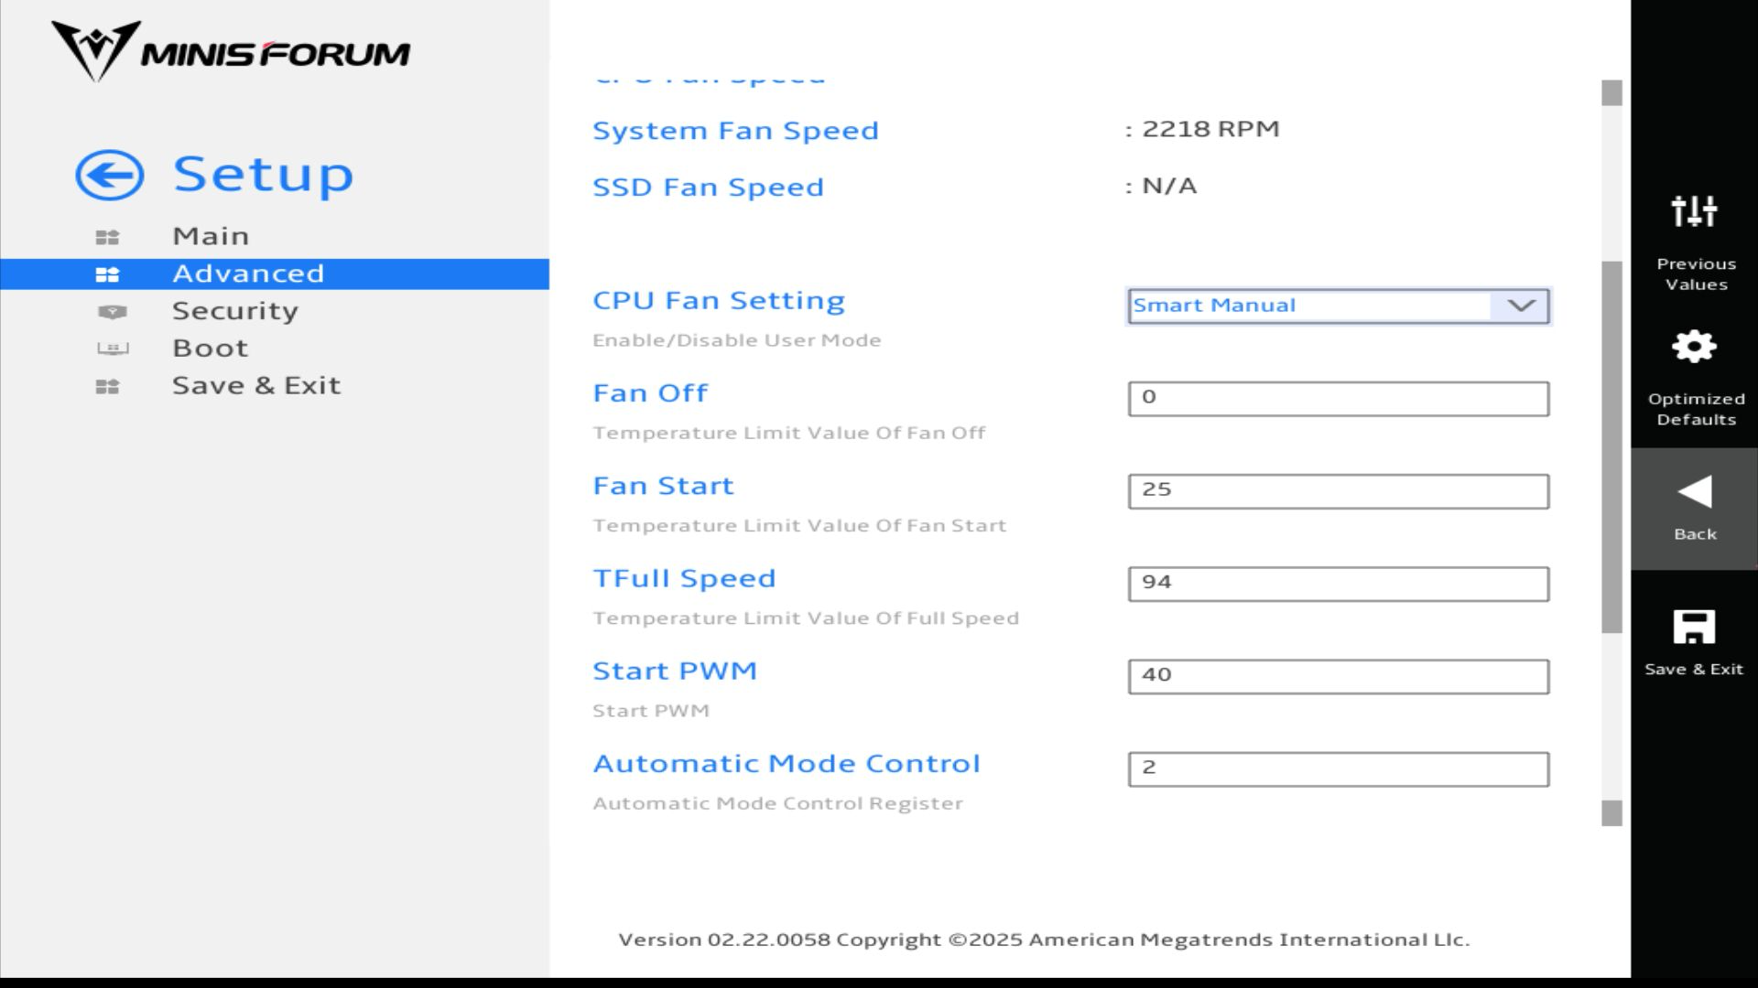Click the blue back arrow beside Setup
The width and height of the screenshot is (1758, 988).
[x=109, y=175]
